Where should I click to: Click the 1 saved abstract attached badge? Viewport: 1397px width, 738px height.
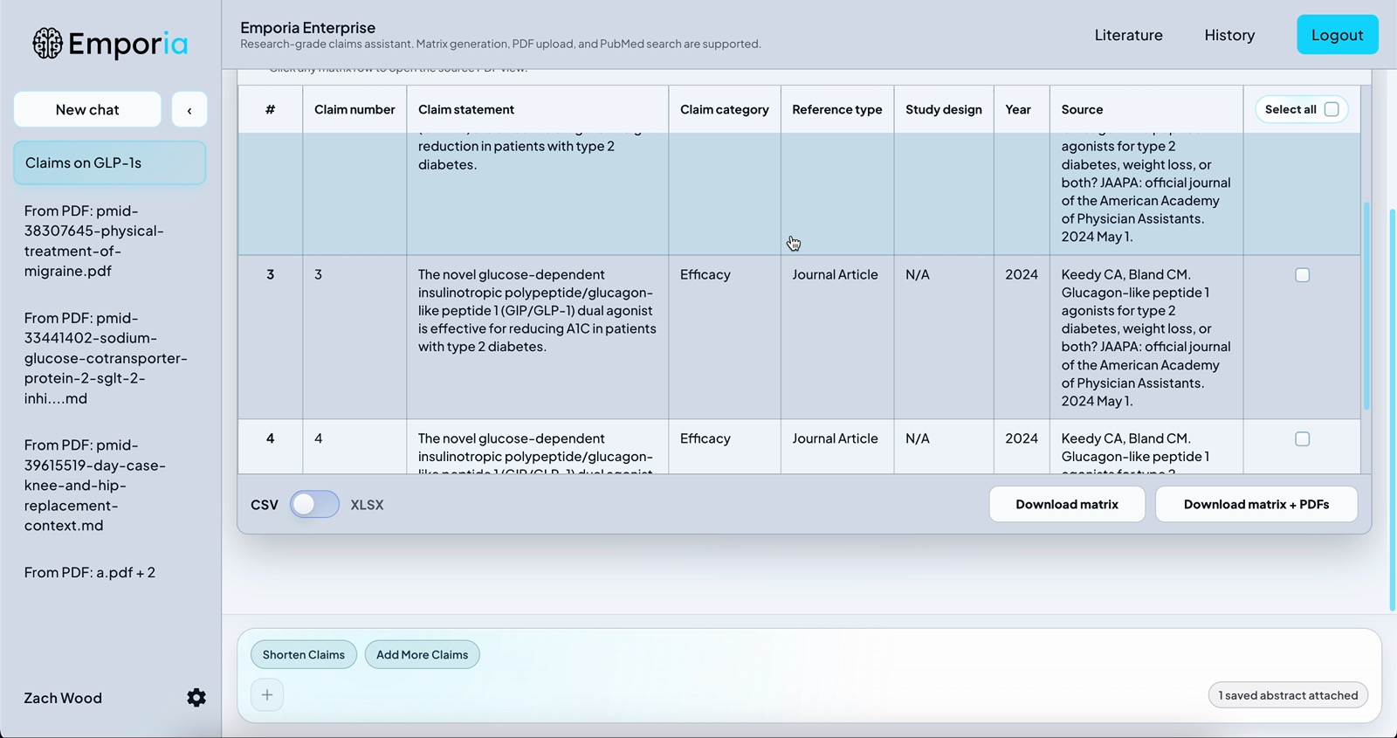(x=1288, y=695)
